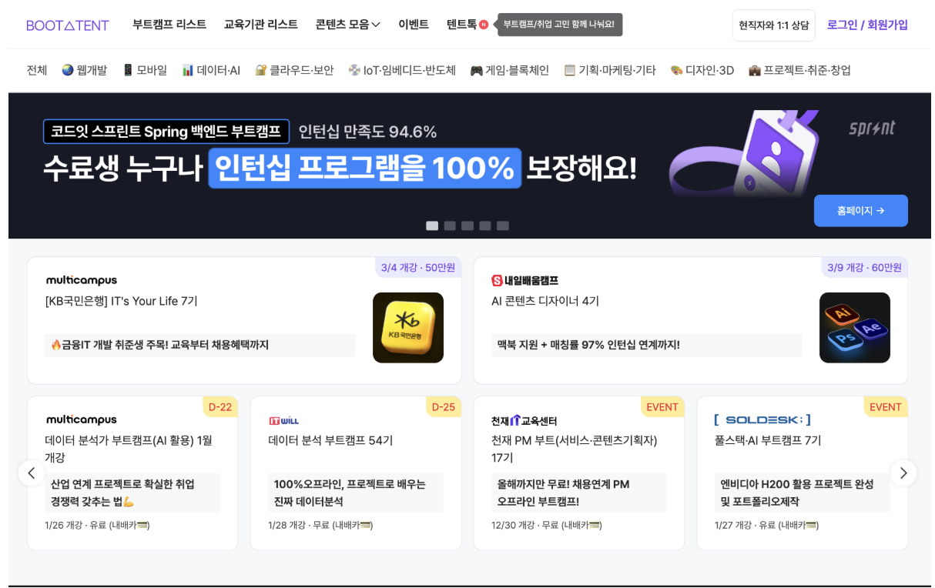Click 1/26 개강 · 유료 (내배카) text
Image resolution: width=935 pixels, height=588 pixels.
click(x=97, y=525)
